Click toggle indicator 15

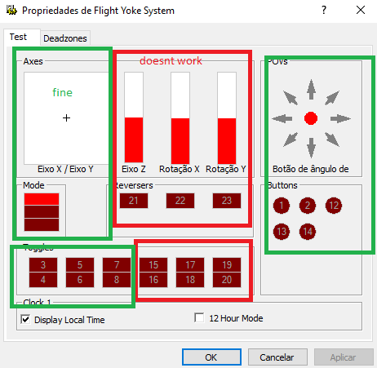153,265
